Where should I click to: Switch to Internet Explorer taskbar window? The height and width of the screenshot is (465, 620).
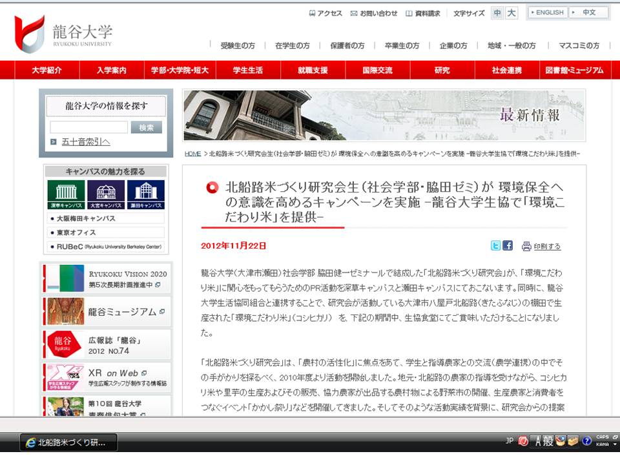tap(69, 442)
